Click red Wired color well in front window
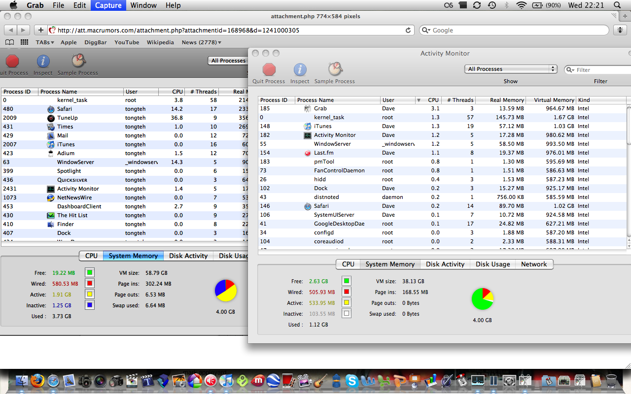Image resolution: width=631 pixels, height=394 pixels. 347,292
